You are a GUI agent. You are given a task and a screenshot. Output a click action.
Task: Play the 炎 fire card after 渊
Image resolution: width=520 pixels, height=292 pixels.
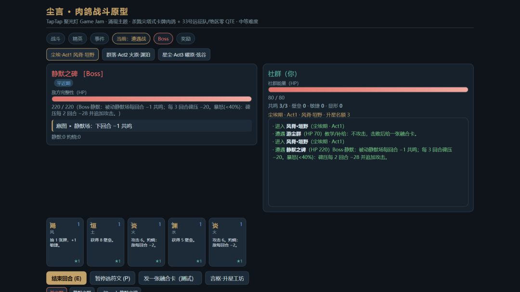click(227, 242)
